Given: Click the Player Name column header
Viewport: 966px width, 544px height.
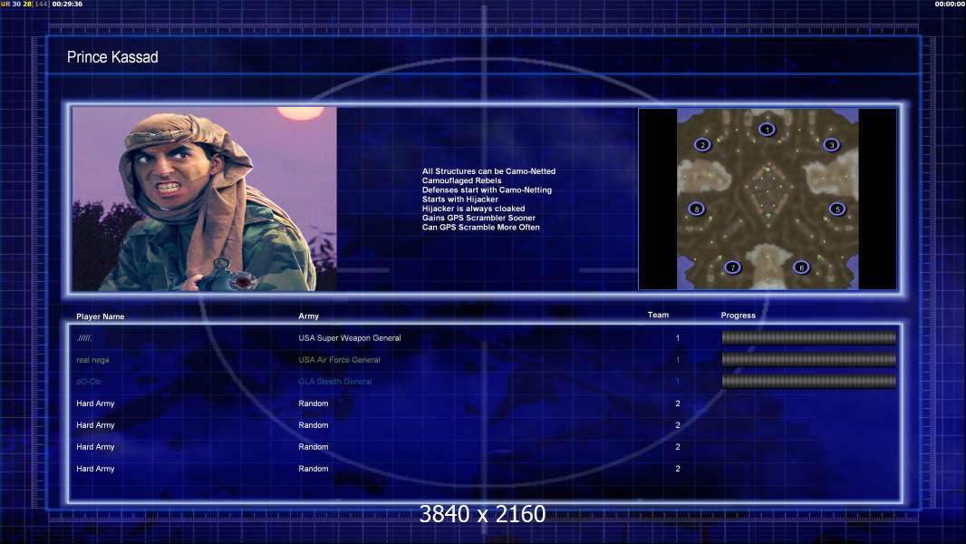Looking at the screenshot, I should [x=101, y=316].
